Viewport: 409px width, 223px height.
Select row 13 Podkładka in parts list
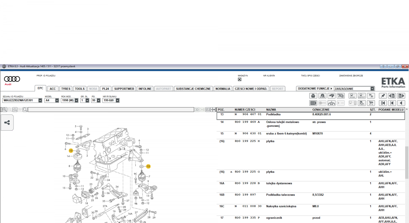pos(311,116)
